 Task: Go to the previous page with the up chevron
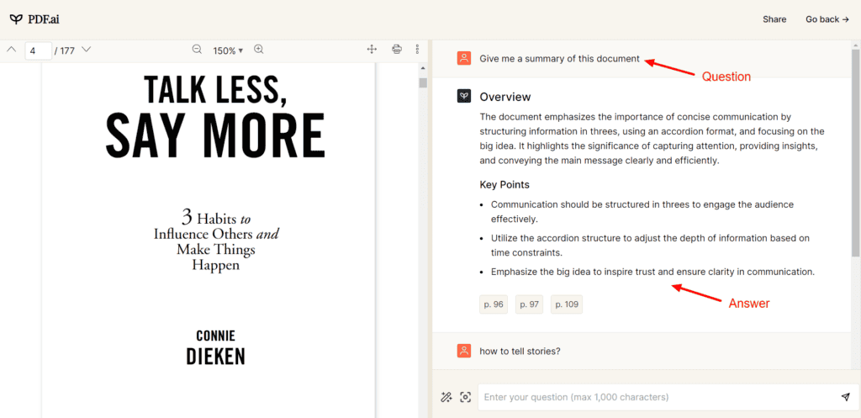(x=12, y=50)
